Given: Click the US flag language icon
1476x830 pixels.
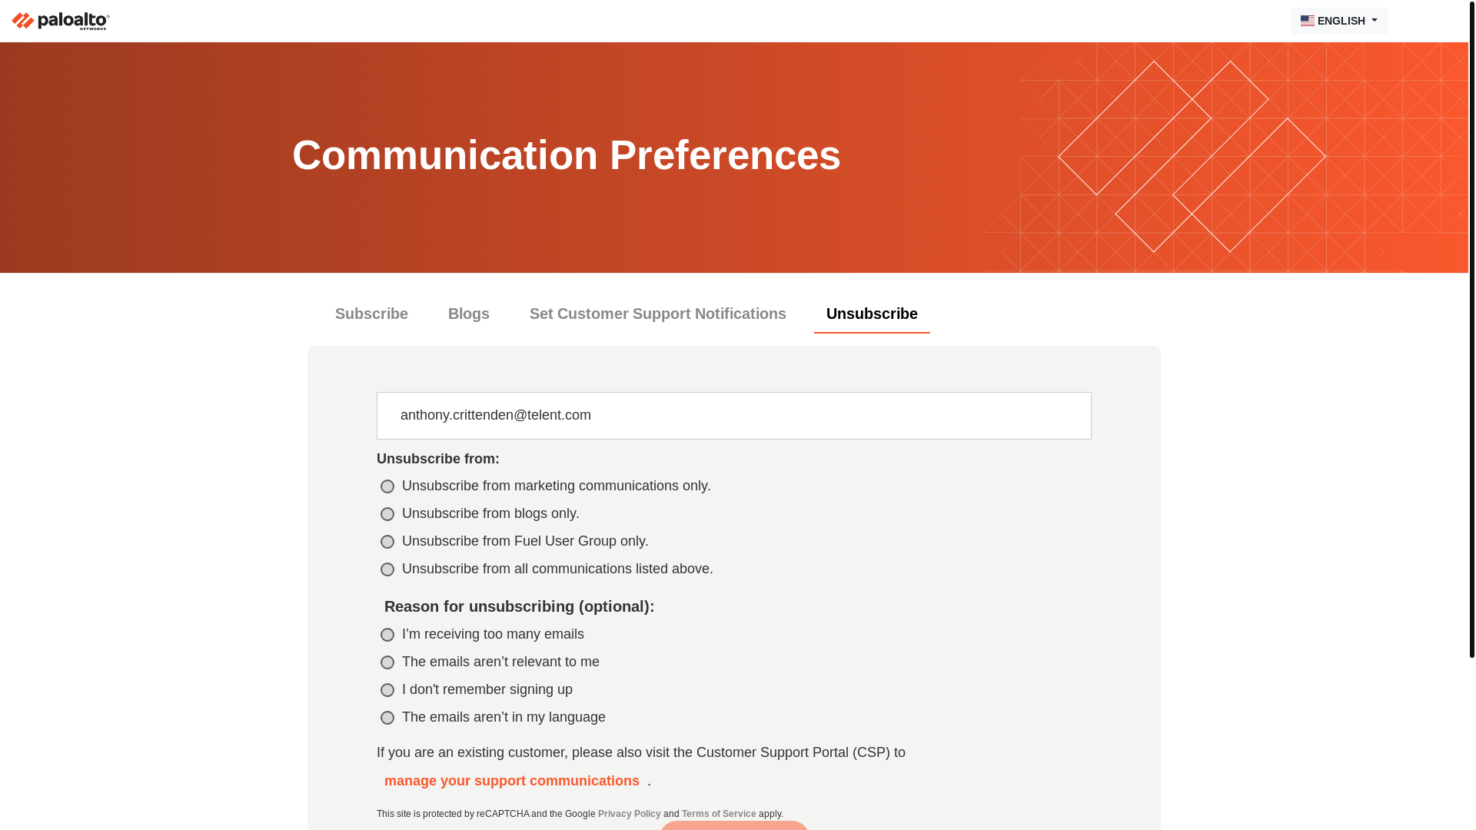Looking at the screenshot, I should click(1307, 21).
